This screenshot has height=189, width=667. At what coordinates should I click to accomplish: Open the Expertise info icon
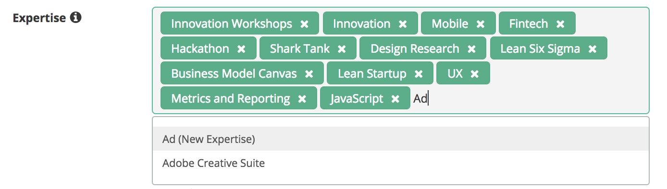tap(76, 18)
